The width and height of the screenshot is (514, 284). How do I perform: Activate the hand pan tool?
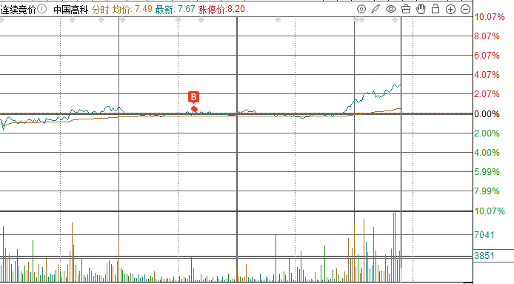pos(421,9)
